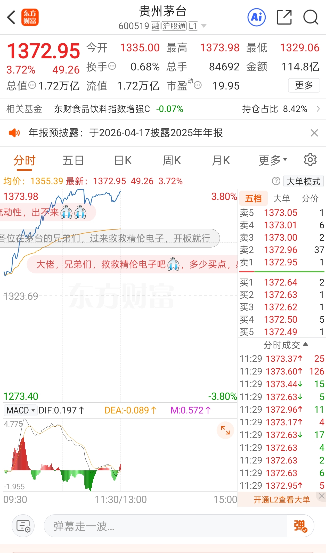
Task: Tap the share/export icon
Action: point(284,17)
